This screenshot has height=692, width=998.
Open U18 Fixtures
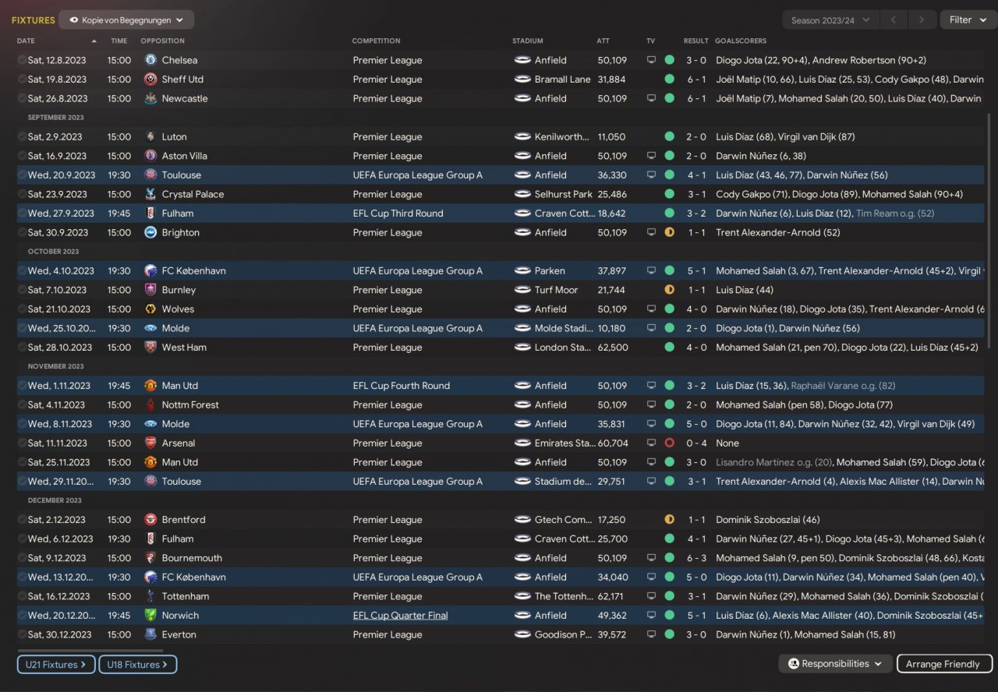click(138, 665)
